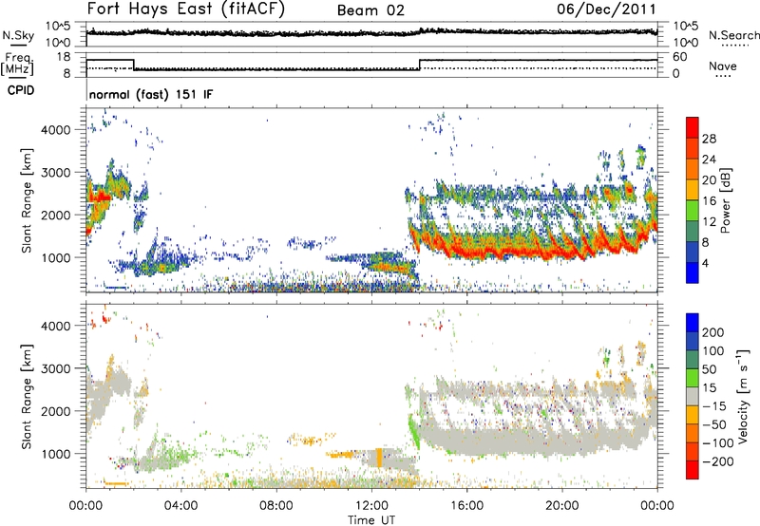Pick the blue bottom segment of power colorbar
The height and width of the screenshot is (526, 760).
click(693, 272)
